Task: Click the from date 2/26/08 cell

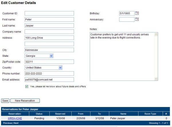Action: click(x=81, y=118)
